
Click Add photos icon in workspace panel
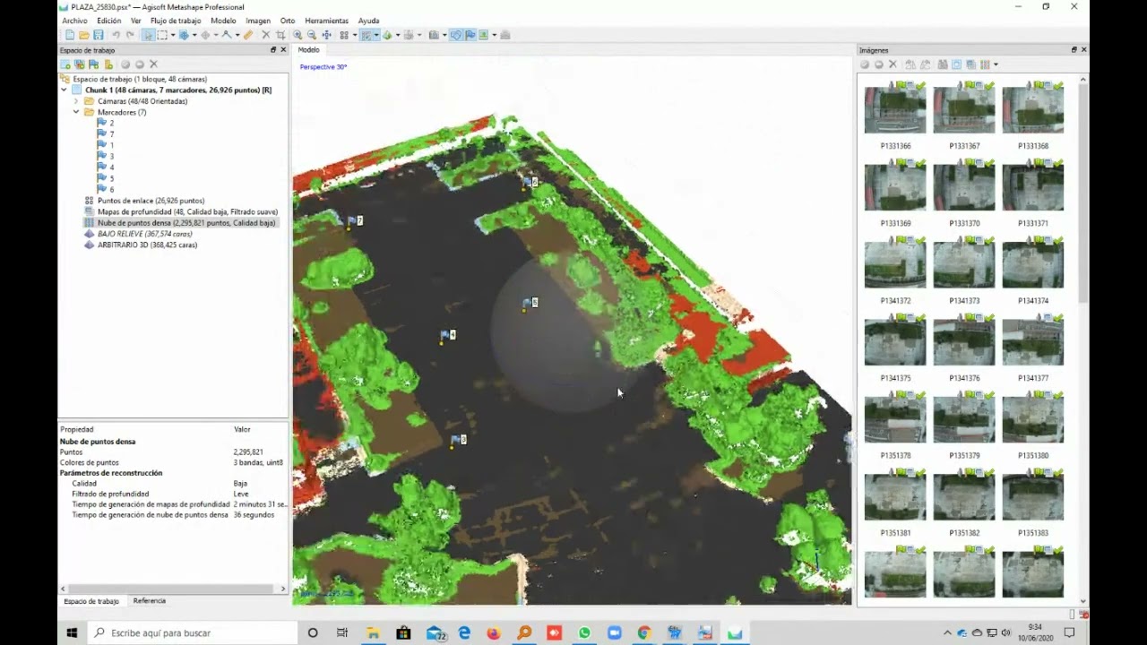click(x=80, y=64)
